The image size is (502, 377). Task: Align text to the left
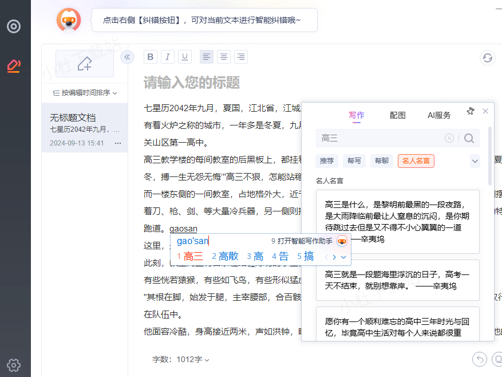(207, 57)
